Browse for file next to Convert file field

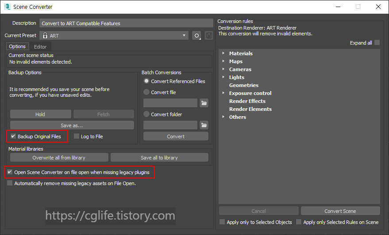(204, 103)
